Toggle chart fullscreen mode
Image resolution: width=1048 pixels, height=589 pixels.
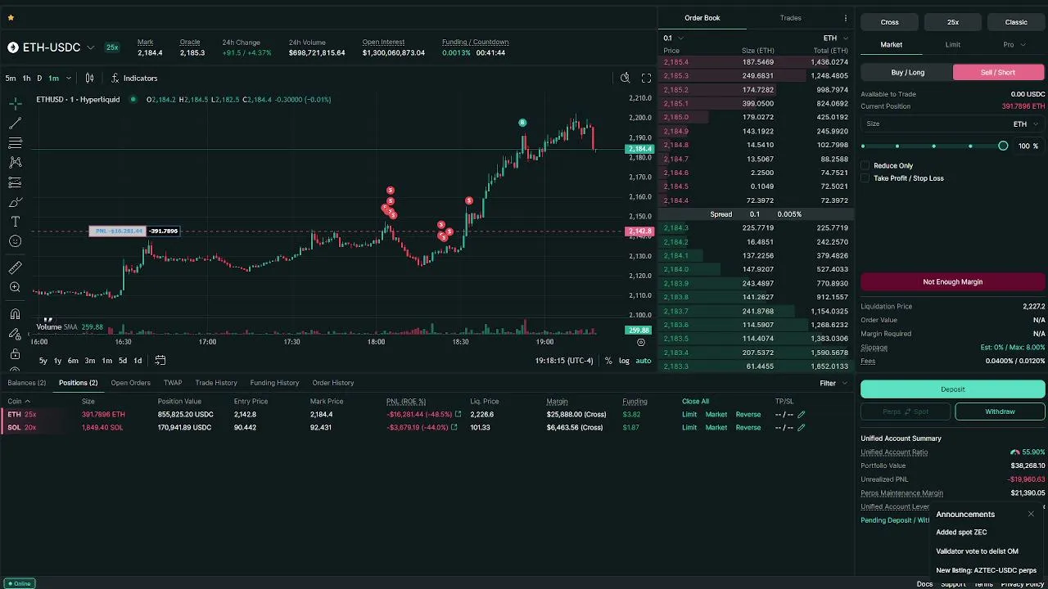(646, 78)
